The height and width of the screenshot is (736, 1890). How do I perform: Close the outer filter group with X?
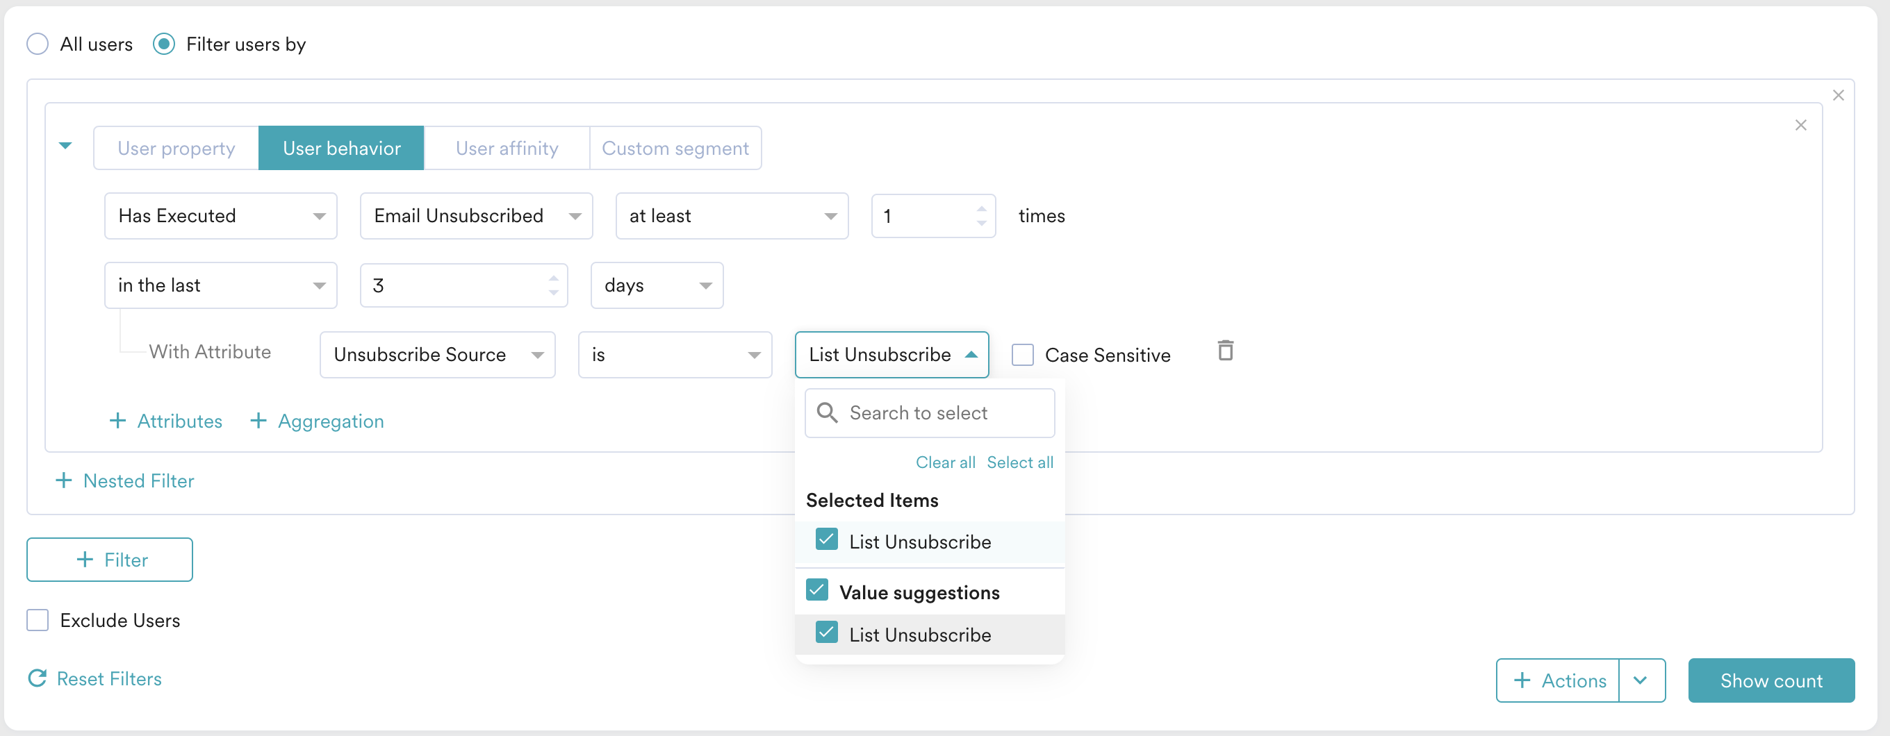[x=1837, y=95]
